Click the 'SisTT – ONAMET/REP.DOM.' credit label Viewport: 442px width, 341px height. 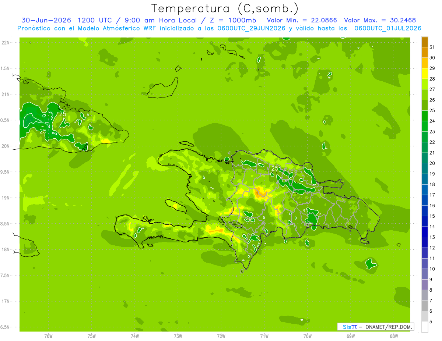pos(376,327)
